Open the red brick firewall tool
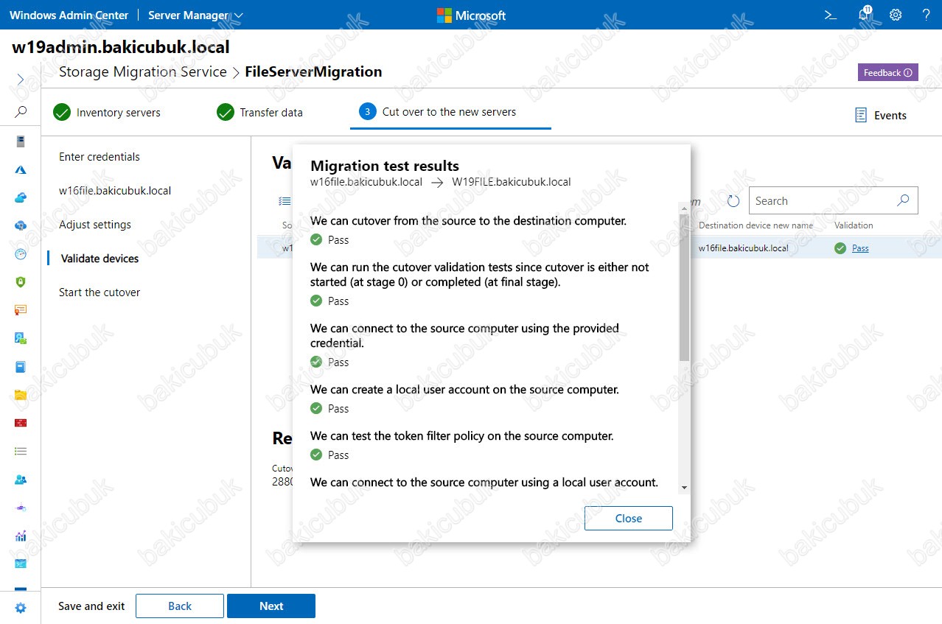The image size is (942, 624). (x=21, y=423)
